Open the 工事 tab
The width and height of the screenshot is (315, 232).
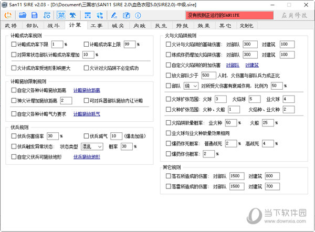point(97,26)
